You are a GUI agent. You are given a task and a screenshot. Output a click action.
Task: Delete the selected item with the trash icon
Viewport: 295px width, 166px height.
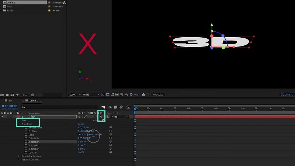pos(32,95)
